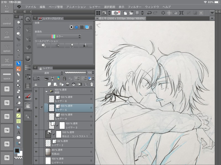Hide the レイヤー 2 layer
Viewport: 221px width, 165px height.
pos(36,143)
